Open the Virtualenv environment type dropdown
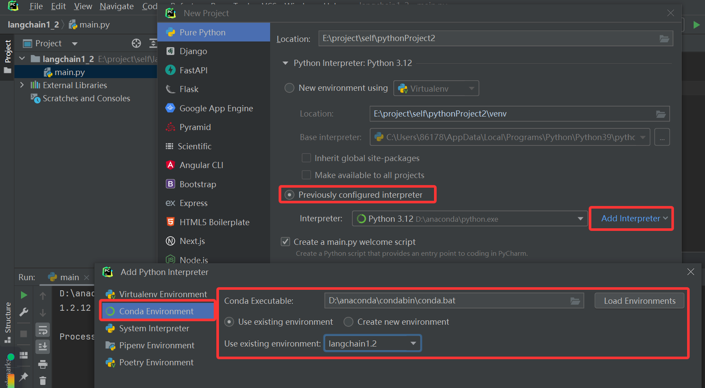Image resolution: width=705 pixels, height=388 pixels. coord(436,88)
